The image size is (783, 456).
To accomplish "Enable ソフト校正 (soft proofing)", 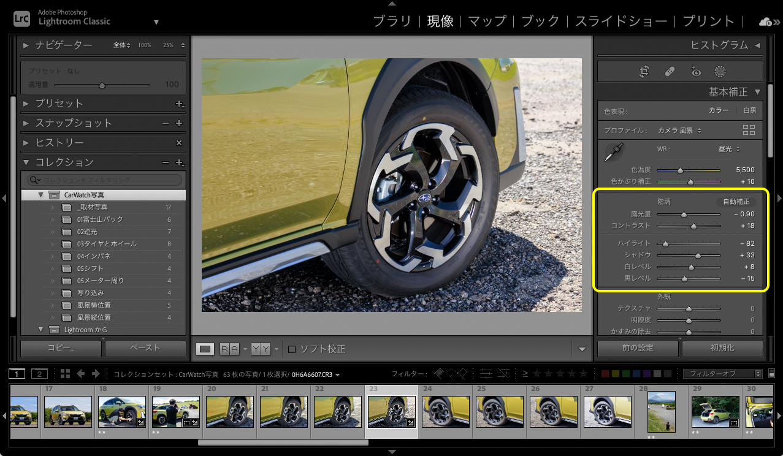I will coord(292,348).
